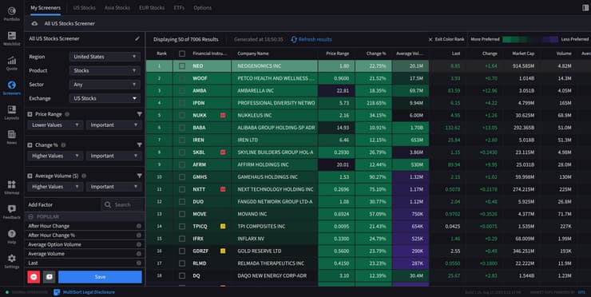The height and width of the screenshot is (297, 591).
Task: Click the Add Factor search field
Action: click(123, 204)
